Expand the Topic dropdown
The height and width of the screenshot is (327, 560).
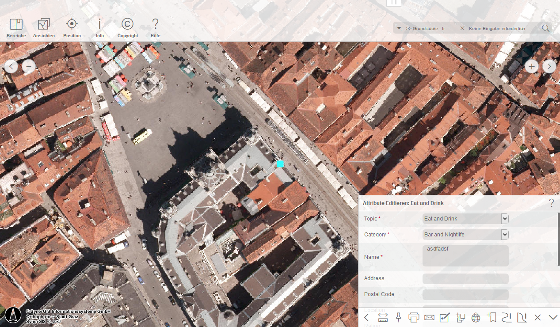point(504,219)
